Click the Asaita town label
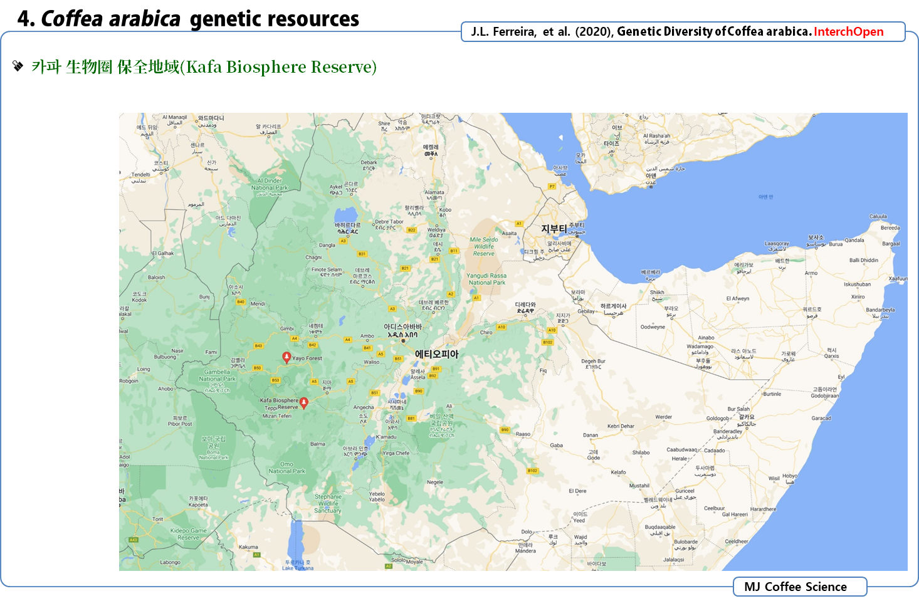Screen dimensions: 919x601 click(509, 233)
